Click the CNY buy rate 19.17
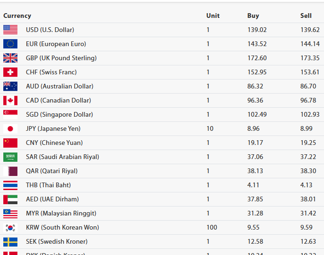 [255, 143]
